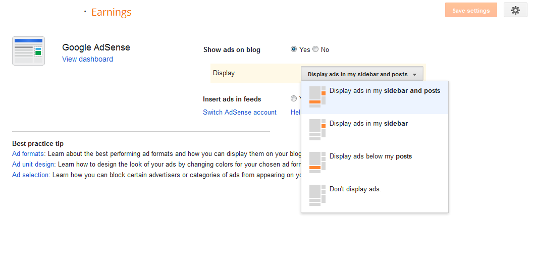Click the Insert ads in feeds label
Image resolution: width=534 pixels, height=268 pixels.
coord(232,99)
